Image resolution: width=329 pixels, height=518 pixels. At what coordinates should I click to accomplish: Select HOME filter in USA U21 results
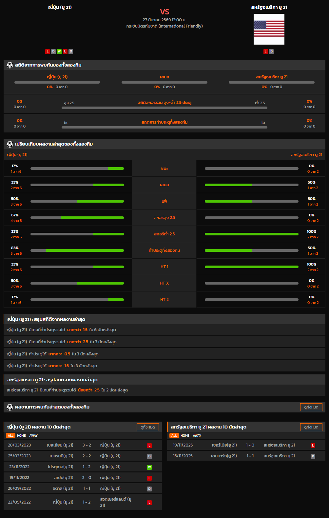[x=185, y=436]
